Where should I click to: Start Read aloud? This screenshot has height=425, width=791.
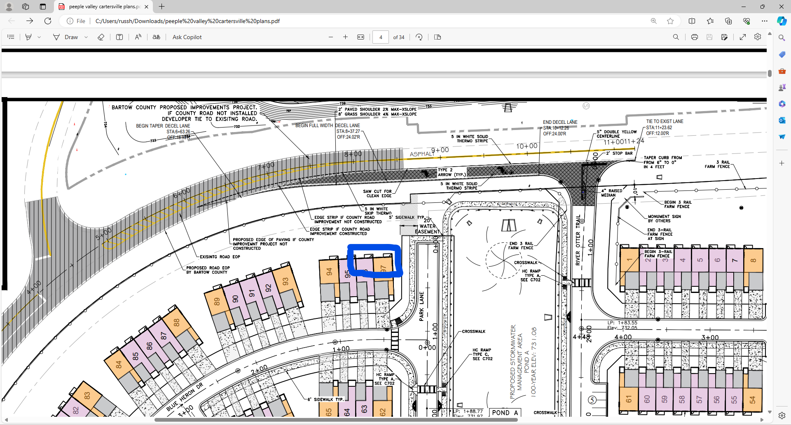point(138,37)
